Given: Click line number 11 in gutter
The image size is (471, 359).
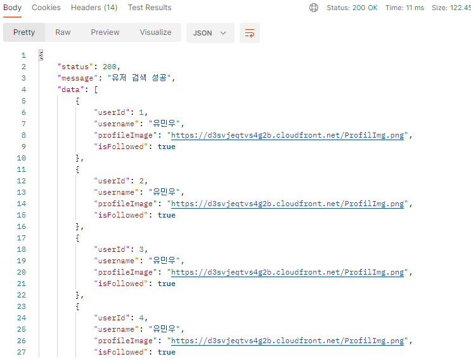Looking at the screenshot, I should pos(22,169).
